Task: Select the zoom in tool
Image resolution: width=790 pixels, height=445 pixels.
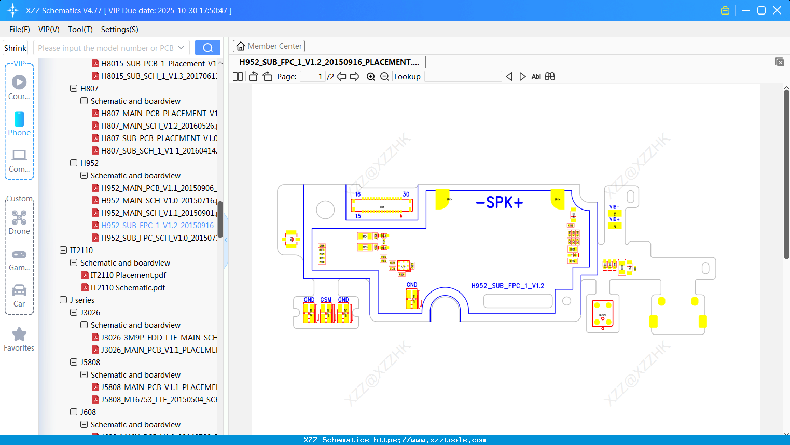Action: 371,76
